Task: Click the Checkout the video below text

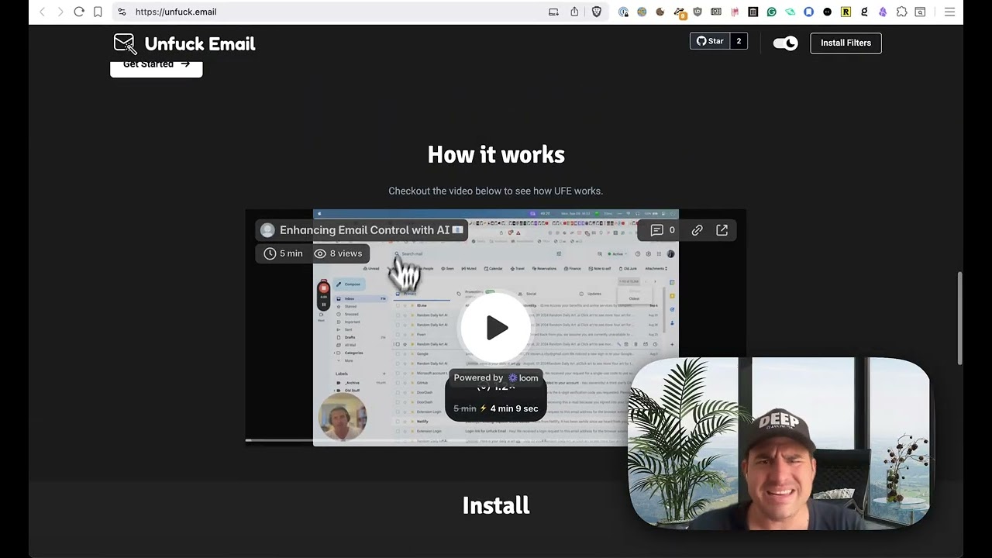Action: pyautogui.click(x=496, y=191)
